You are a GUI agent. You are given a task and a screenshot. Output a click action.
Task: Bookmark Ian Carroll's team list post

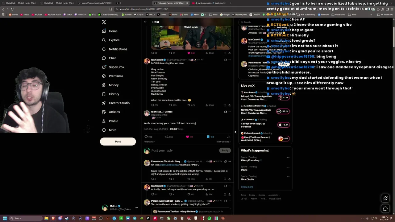pos(225,105)
